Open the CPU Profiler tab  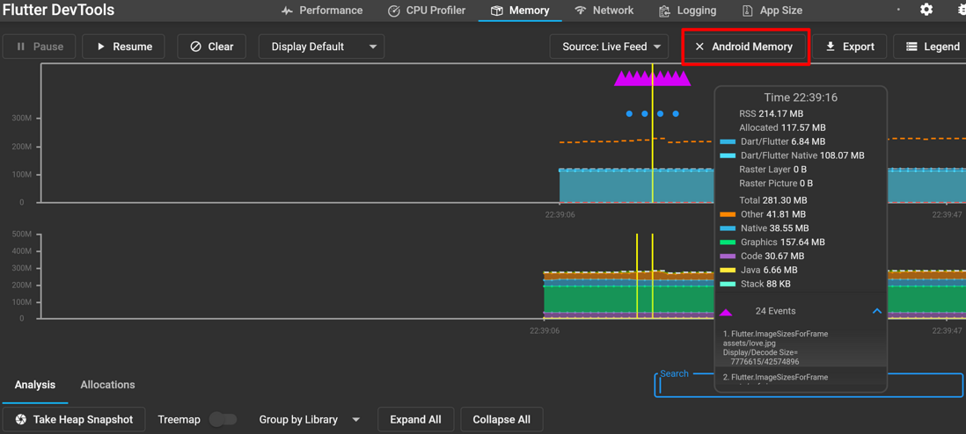pyautogui.click(x=427, y=11)
